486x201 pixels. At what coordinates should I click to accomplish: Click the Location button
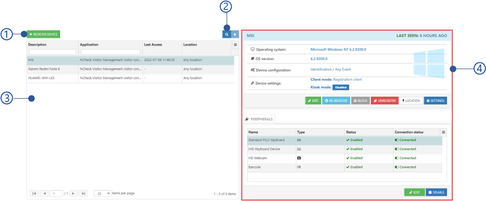(x=412, y=101)
